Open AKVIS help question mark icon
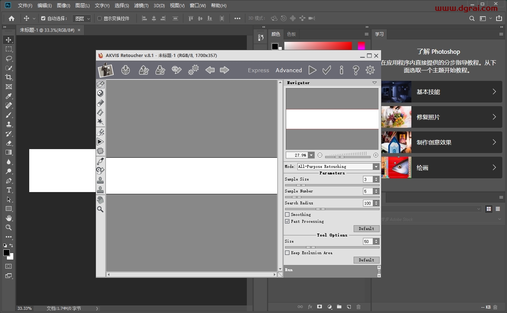The width and height of the screenshot is (507, 313). pyautogui.click(x=356, y=70)
